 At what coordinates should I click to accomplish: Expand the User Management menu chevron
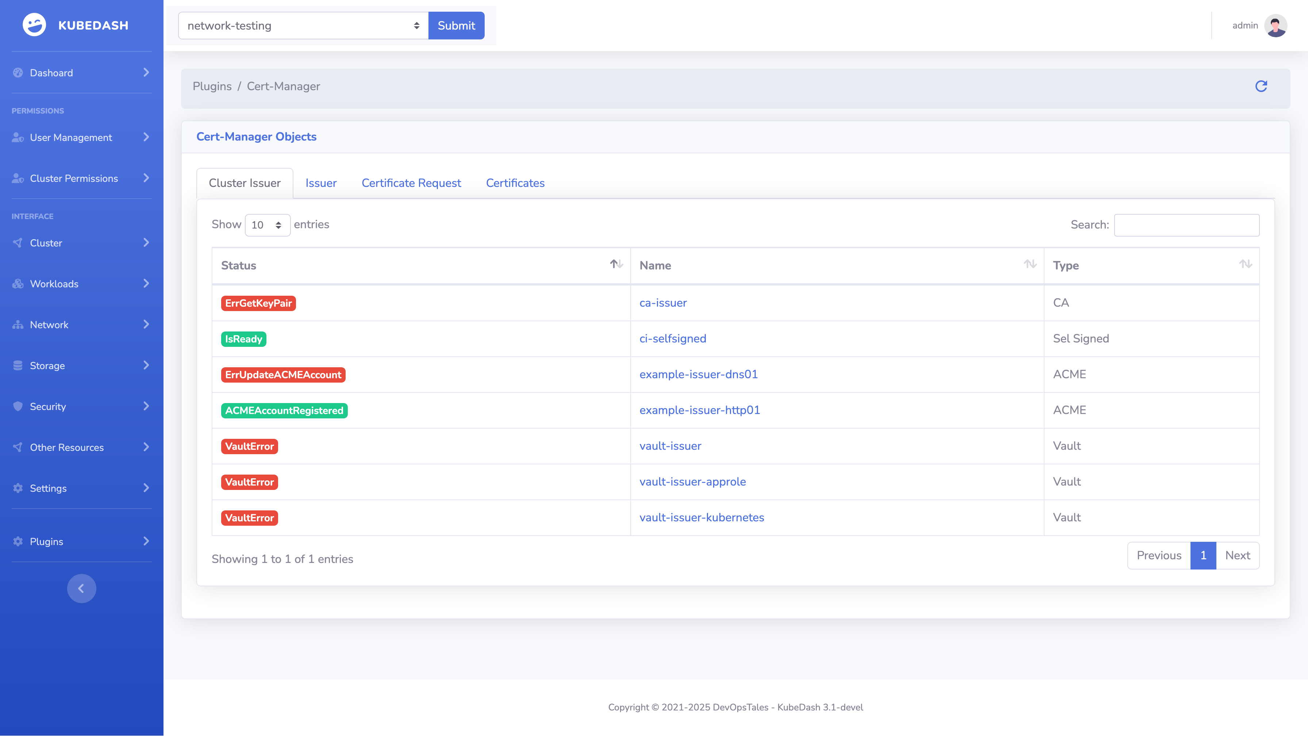coord(146,137)
